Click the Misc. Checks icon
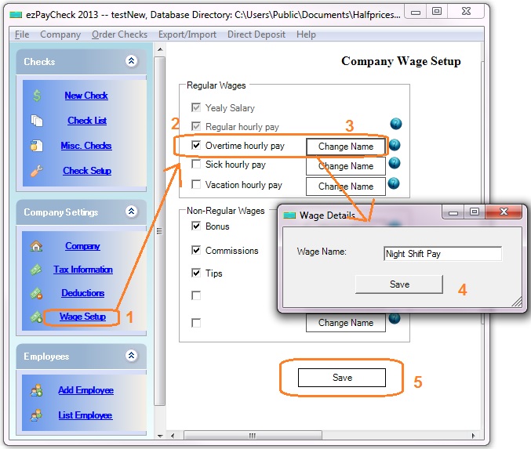 tap(37, 146)
